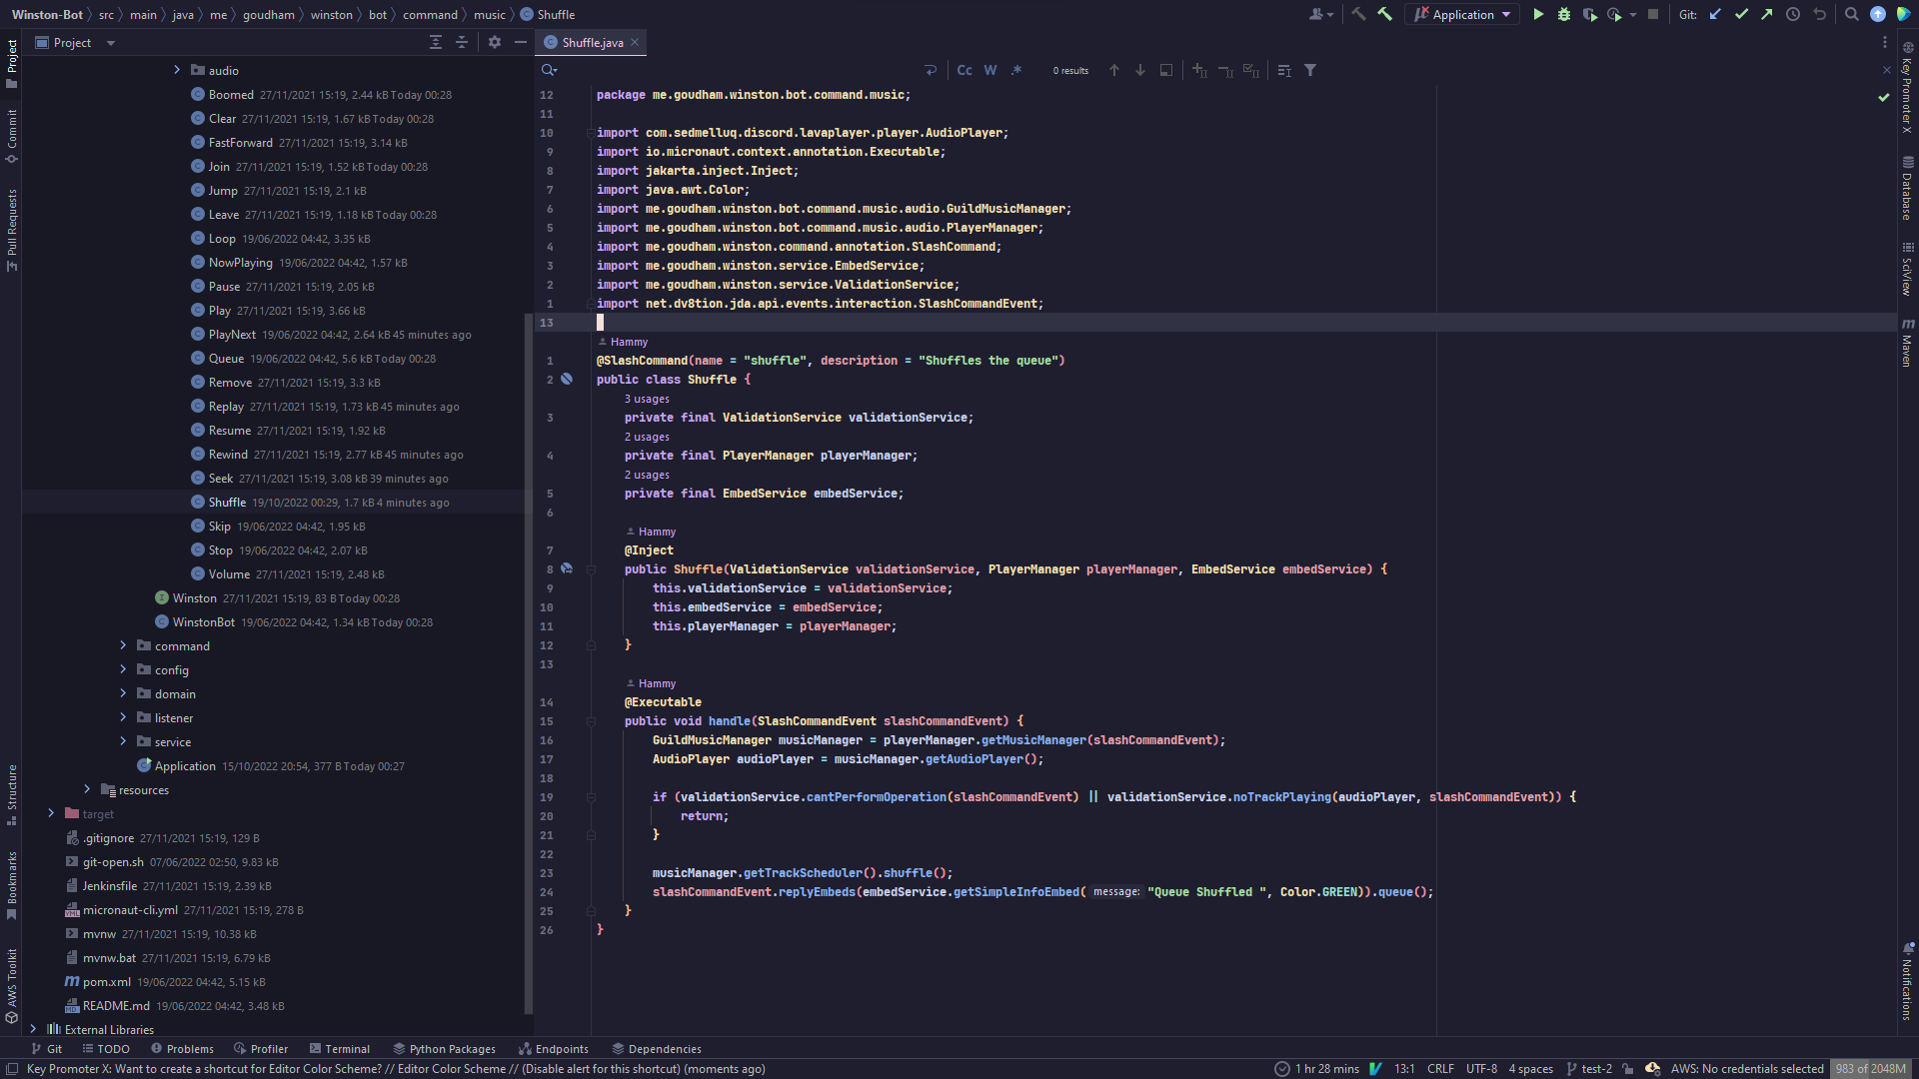Image resolution: width=1919 pixels, height=1079 pixels.
Task: Open the Terminal tool window tab
Action: 340,1049
